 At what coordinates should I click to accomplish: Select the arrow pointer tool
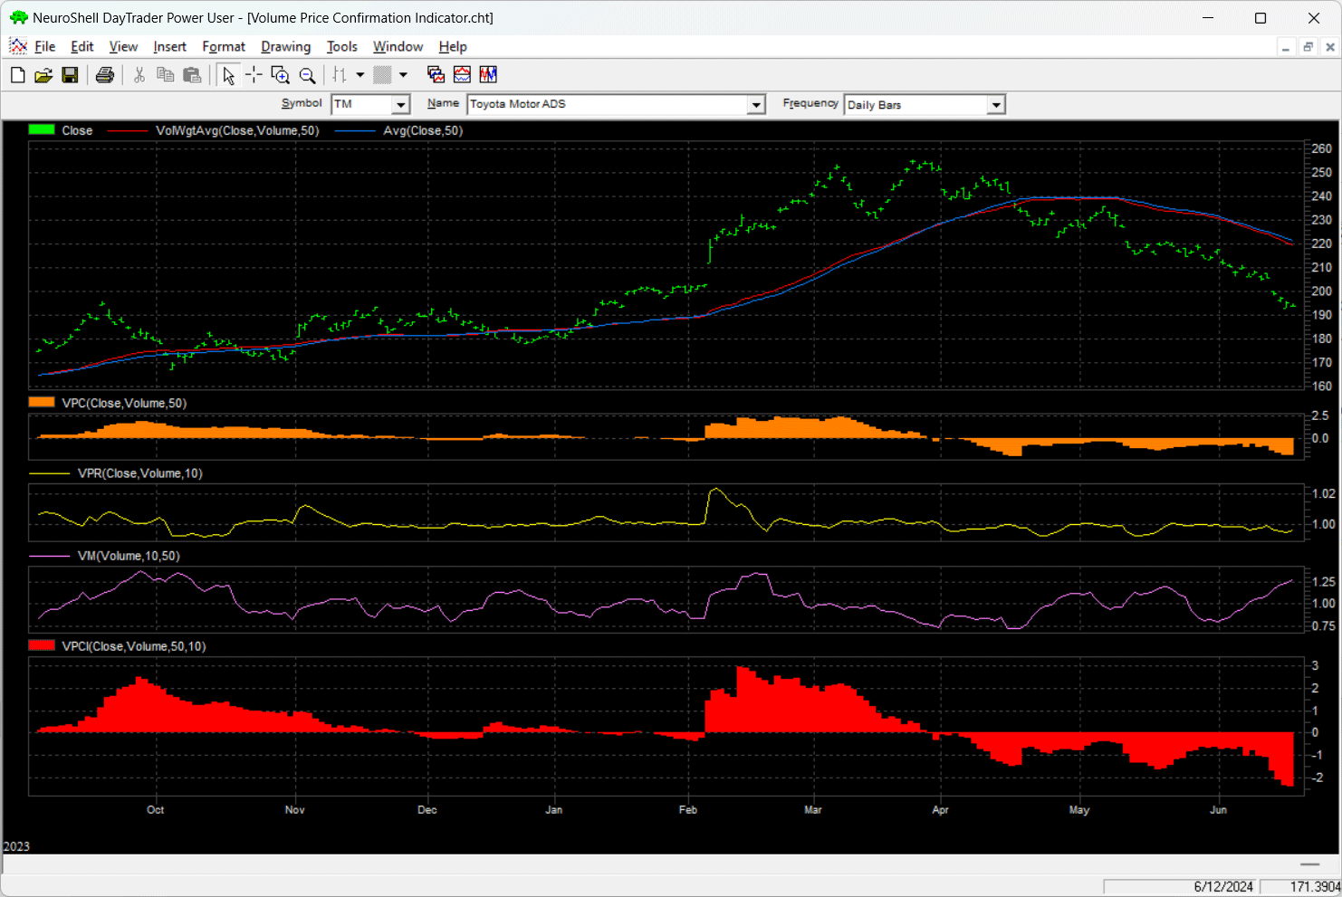point(228,75)
